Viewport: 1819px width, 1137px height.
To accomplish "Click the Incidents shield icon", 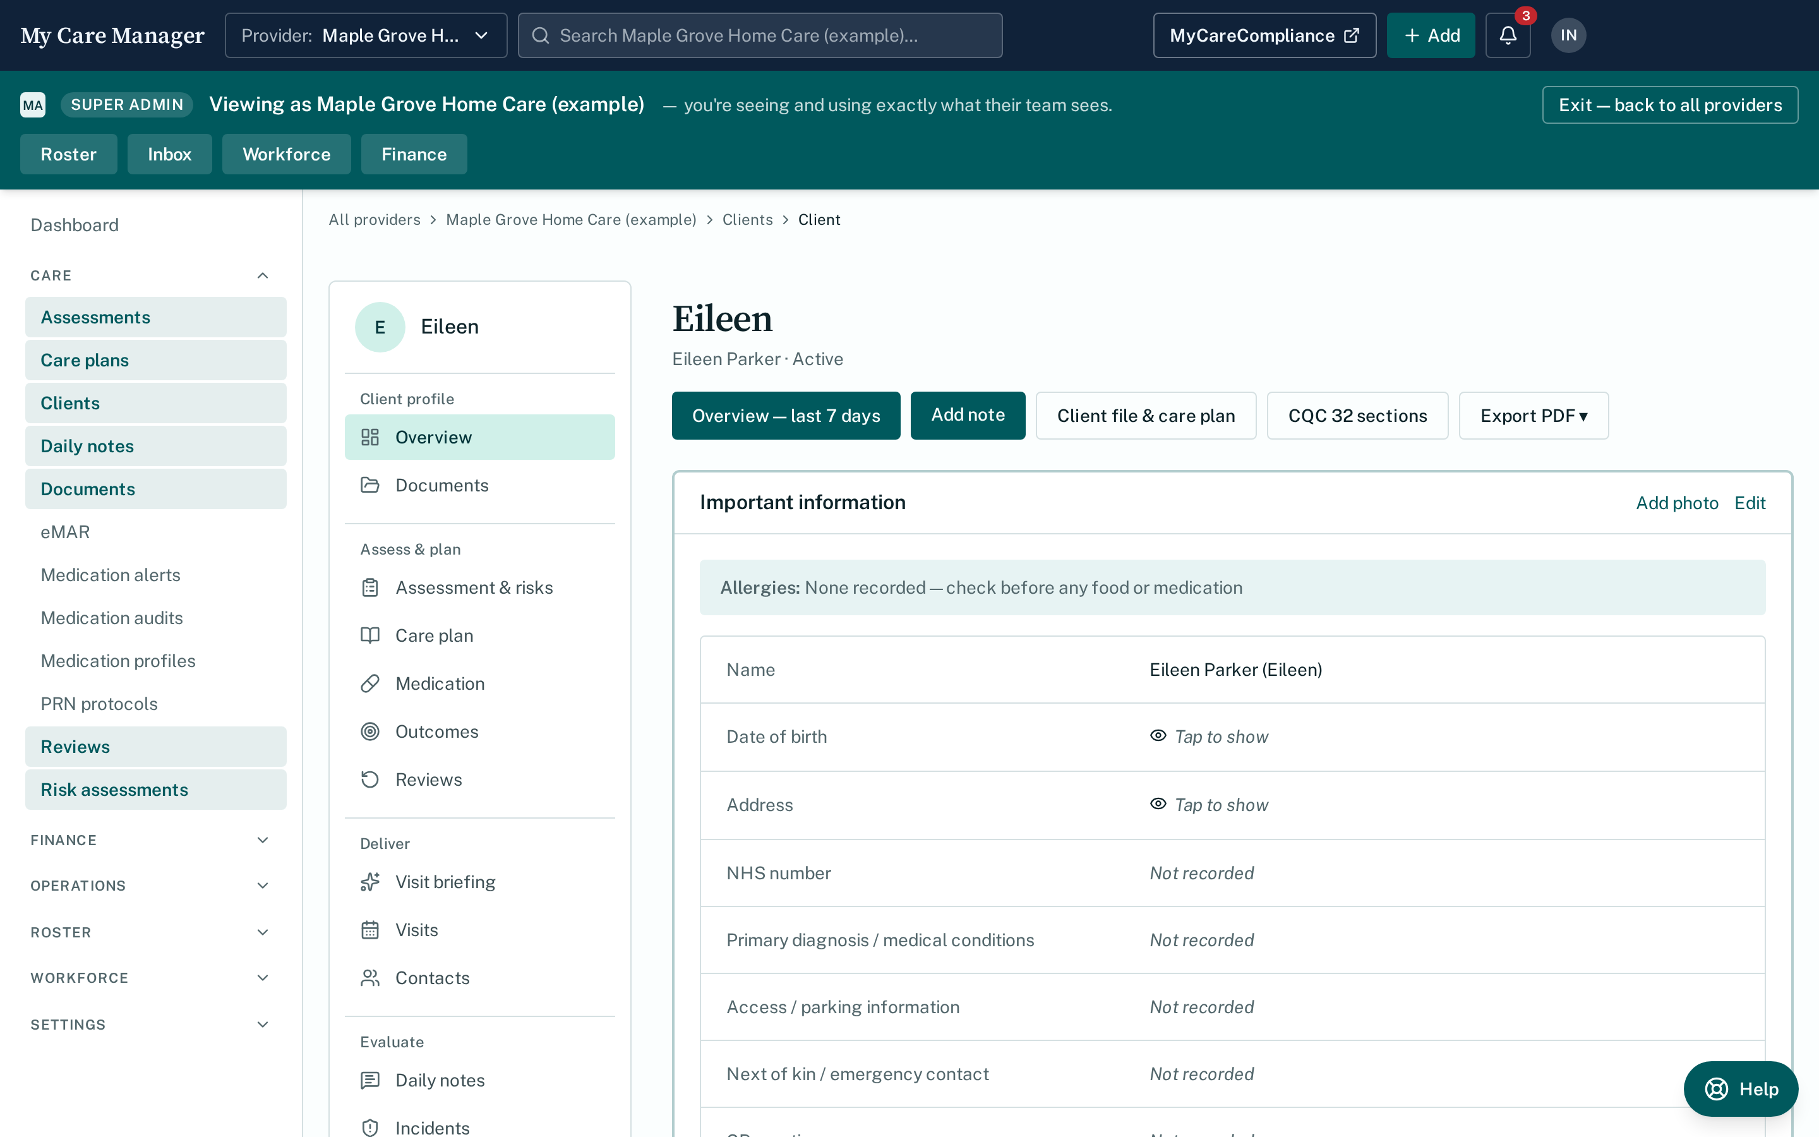I will pos(370,1128).
